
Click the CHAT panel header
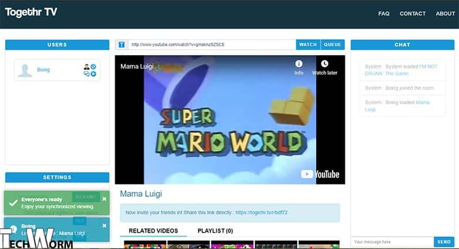pyautogui.click(x=403, y=45)
